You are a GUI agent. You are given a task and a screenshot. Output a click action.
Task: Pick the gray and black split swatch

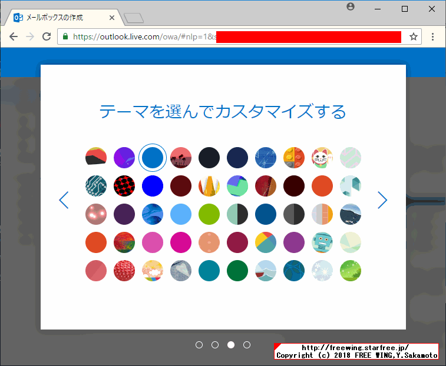point(294,214)
